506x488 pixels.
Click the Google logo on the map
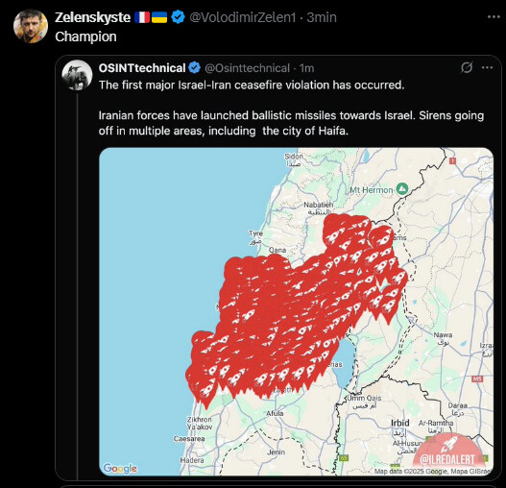[120, 468]
